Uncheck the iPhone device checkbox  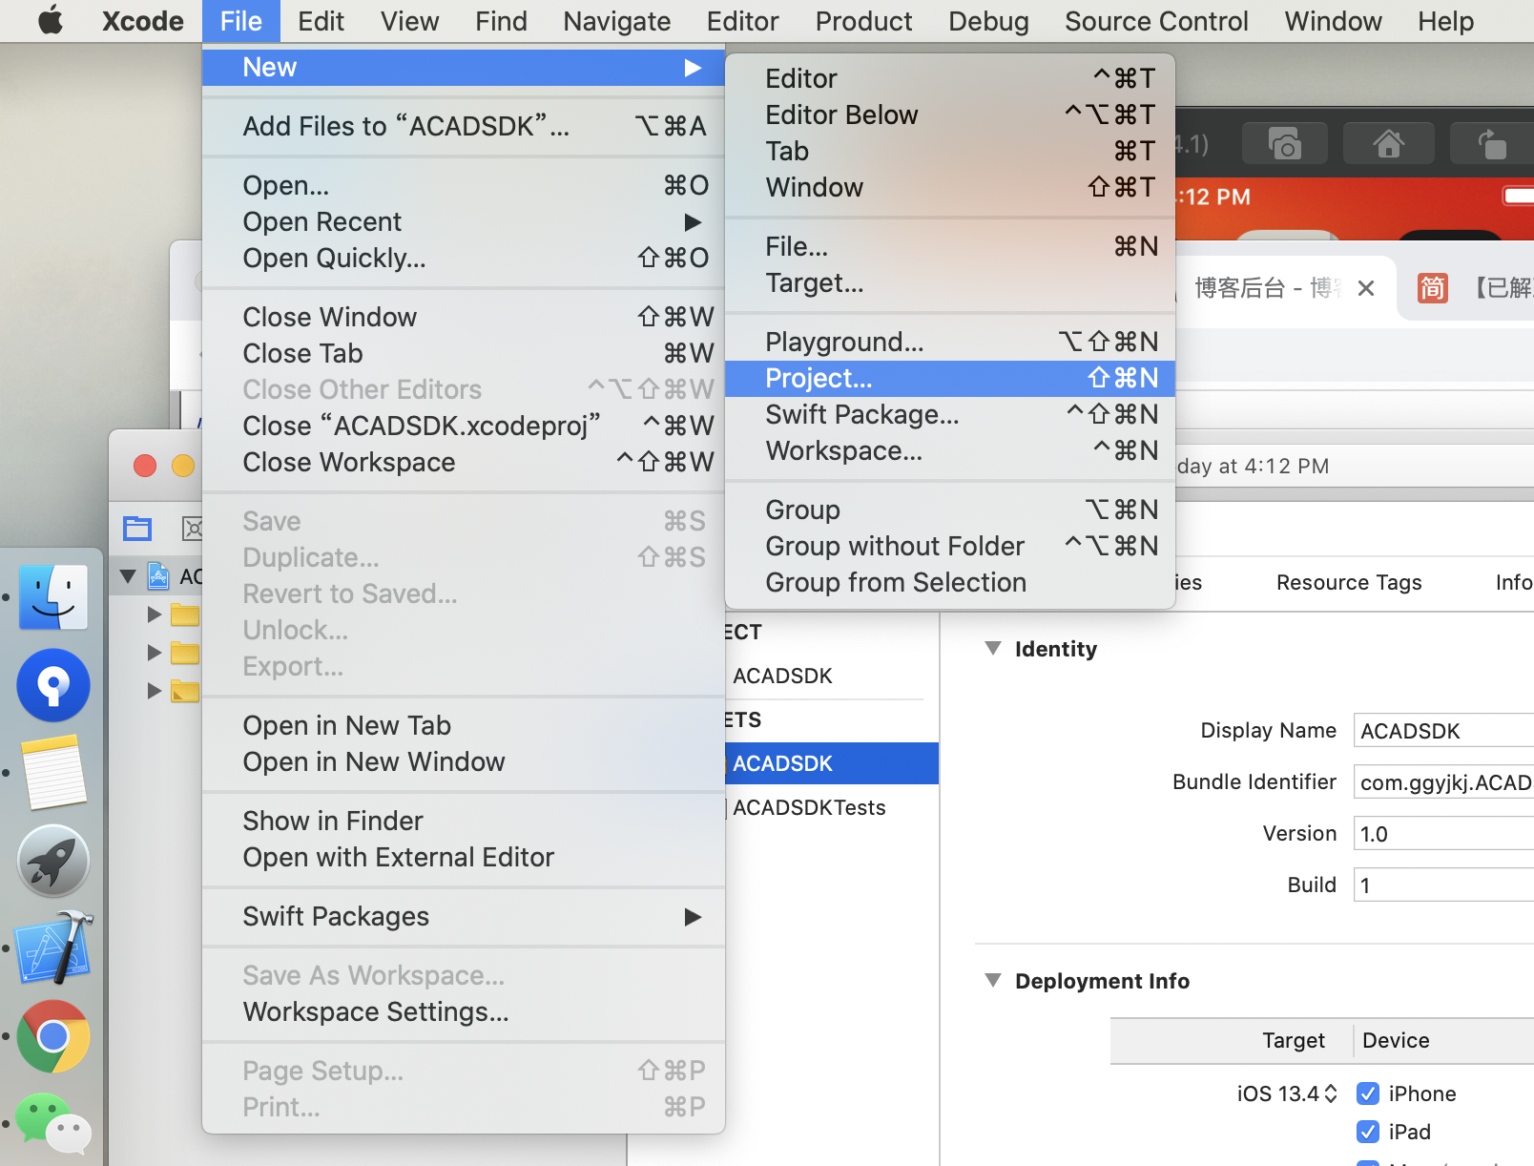(1367, 1093)
